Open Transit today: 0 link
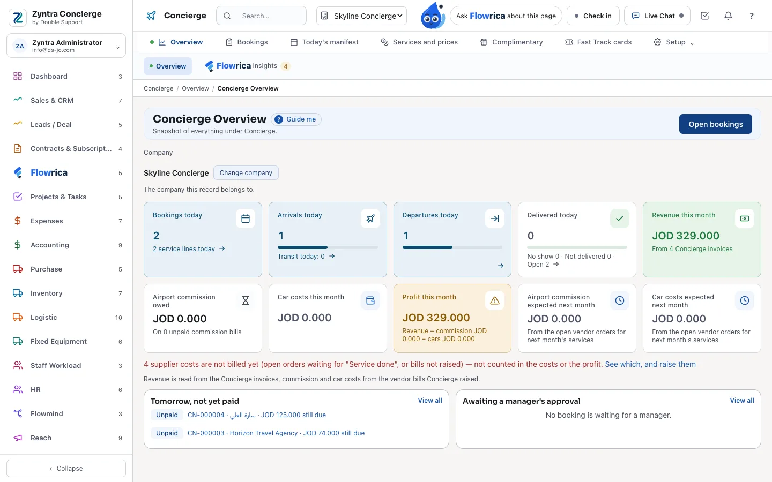The width and height of the screenshot is (772, 482). tap(306, 257)
